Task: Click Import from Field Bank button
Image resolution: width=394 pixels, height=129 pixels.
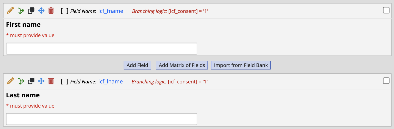Action: click(241, 65)
